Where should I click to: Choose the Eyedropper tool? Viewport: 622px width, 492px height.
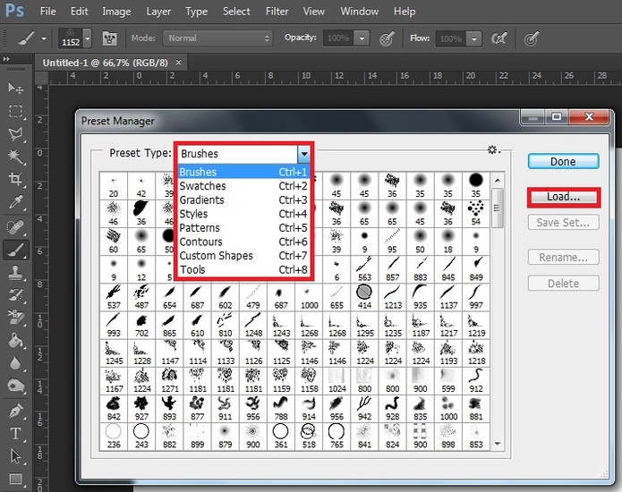[x=15, y=203]
